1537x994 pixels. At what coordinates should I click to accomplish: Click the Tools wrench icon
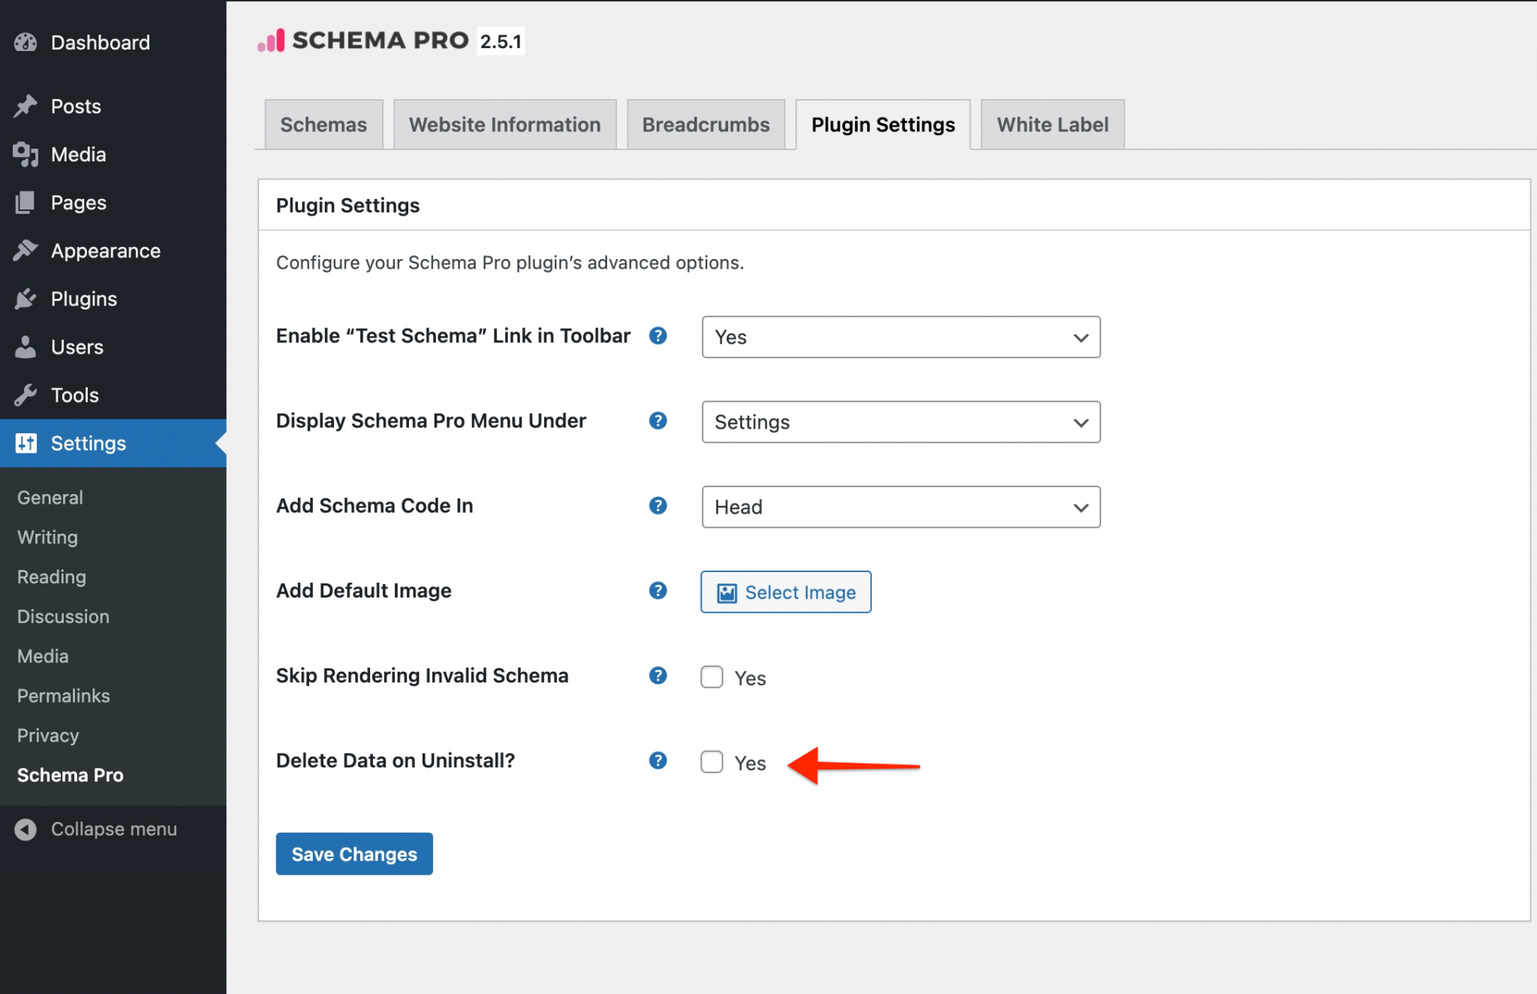point(25,395)
